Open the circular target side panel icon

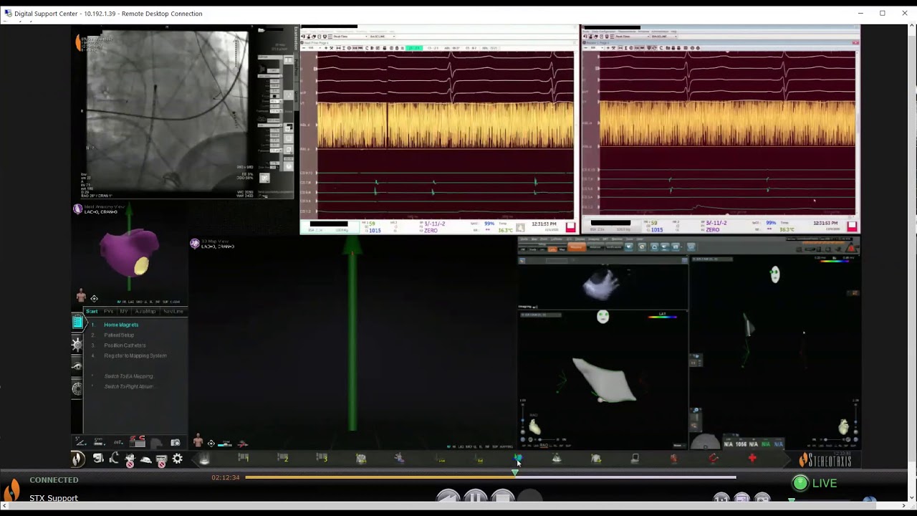click(x=77, y=388)
